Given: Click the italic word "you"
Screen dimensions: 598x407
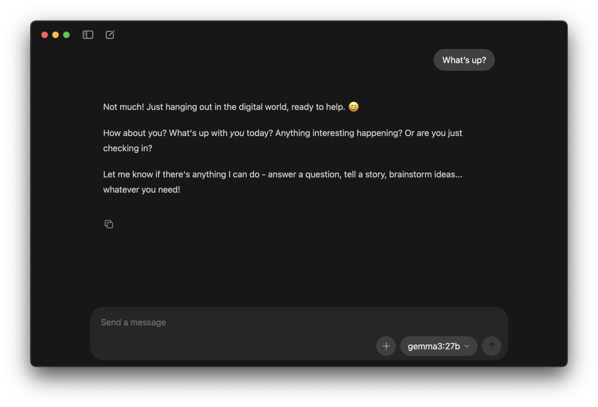Looking at the screenshot, I should 237,133.
